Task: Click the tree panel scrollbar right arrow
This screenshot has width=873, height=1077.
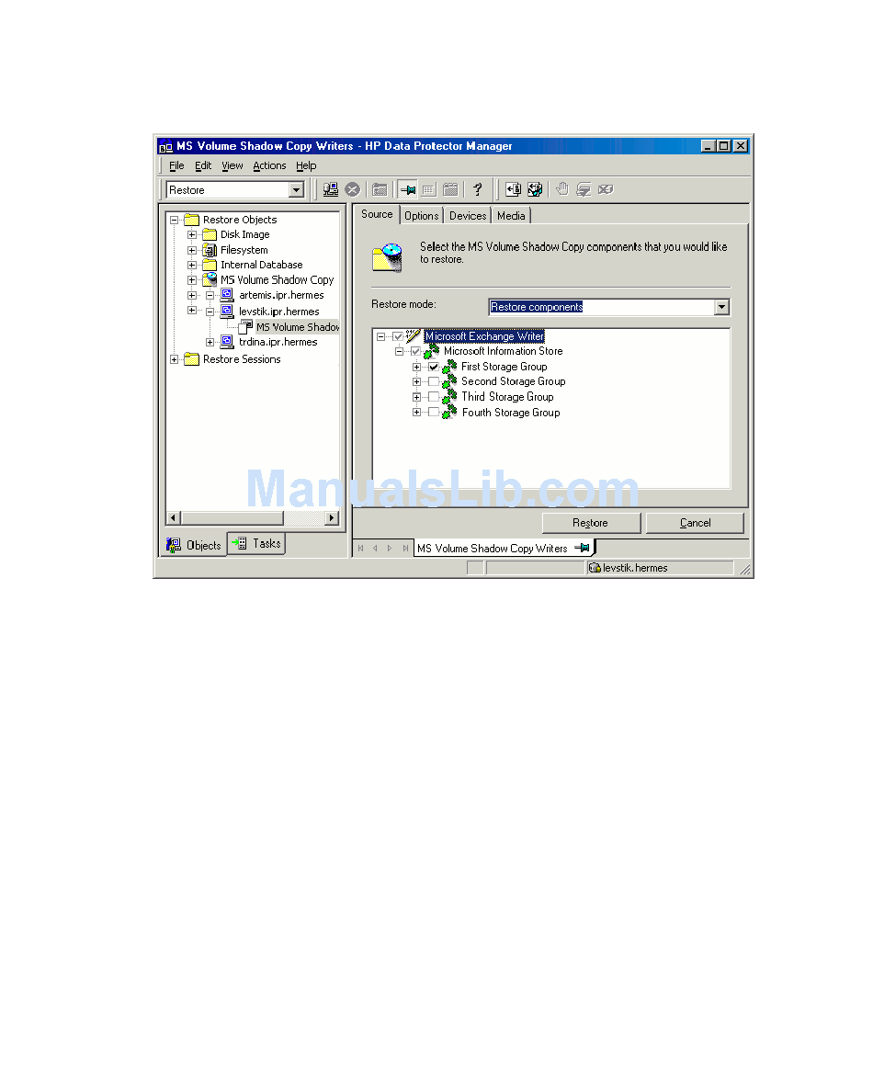Action: (332, 518)
